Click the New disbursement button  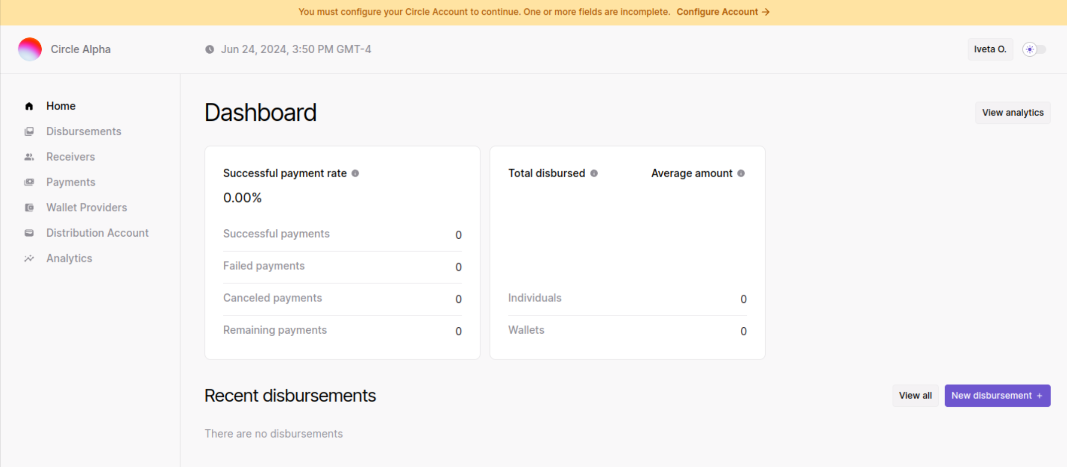[997, 395]
